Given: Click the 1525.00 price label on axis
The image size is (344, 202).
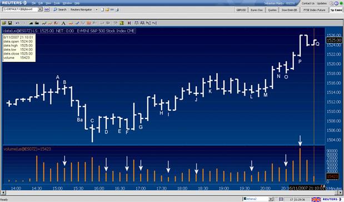Looking at the screenshot, I should pyautogui.click(x=334, y=40).
